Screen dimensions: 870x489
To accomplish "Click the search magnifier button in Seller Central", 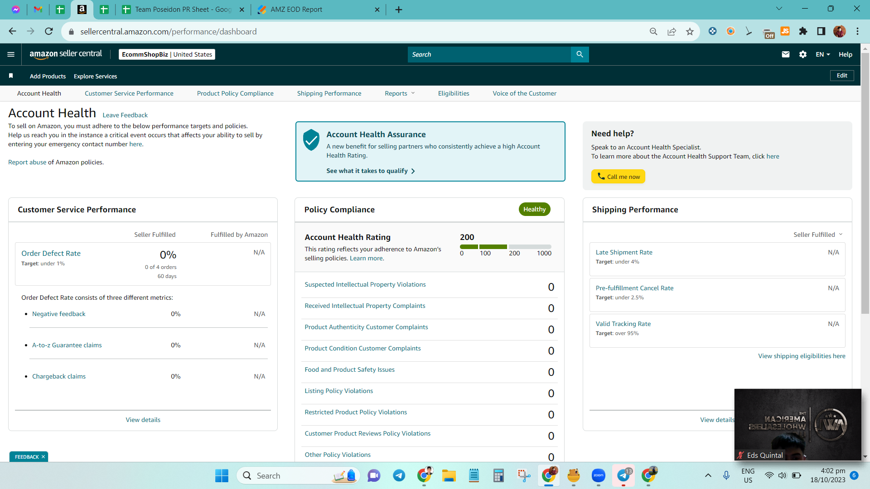I will [x=580, y=54].
